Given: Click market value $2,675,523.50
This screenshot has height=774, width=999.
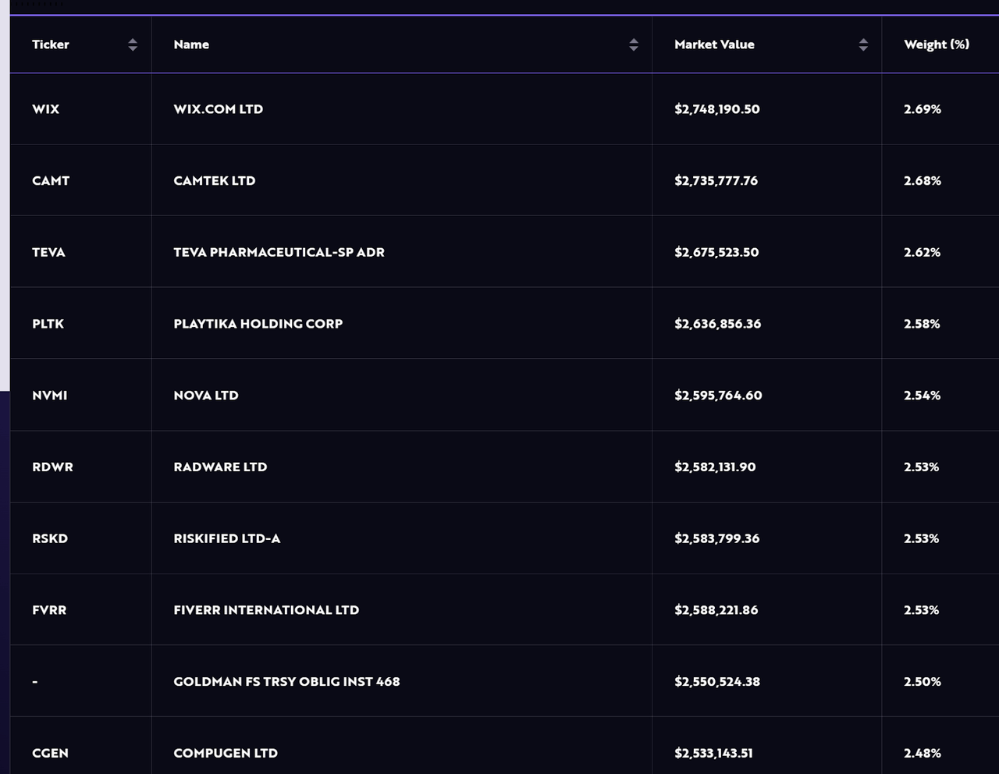Looking at the screenshot, I should tap(716, 252).
